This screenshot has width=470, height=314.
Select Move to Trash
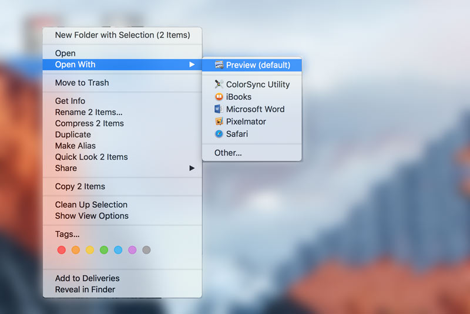pos(82,83)
